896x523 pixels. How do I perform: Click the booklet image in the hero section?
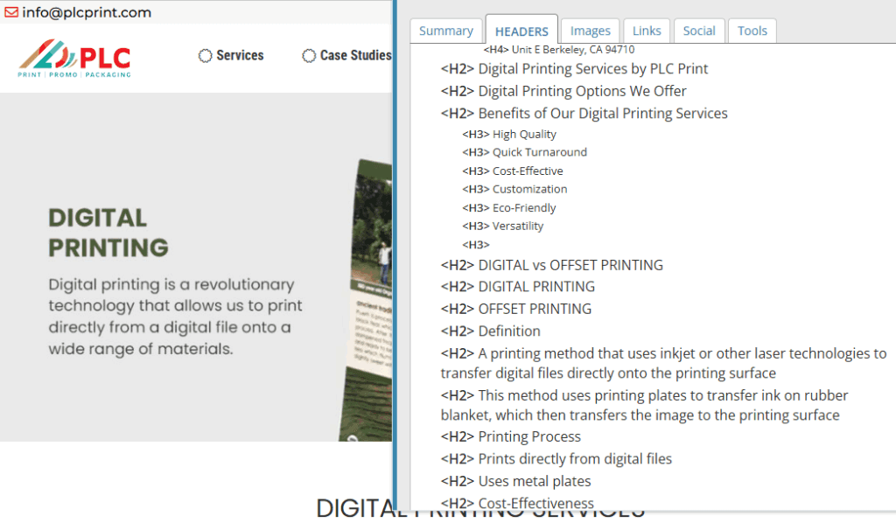click(367, 289)
